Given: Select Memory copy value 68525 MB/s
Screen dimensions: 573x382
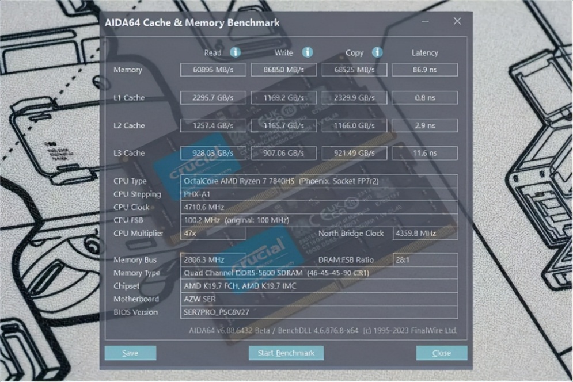Looking at the screenshot, I should coord(354,70).
